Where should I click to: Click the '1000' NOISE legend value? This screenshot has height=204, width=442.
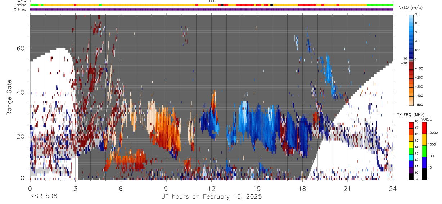click(x=432, y=144)
